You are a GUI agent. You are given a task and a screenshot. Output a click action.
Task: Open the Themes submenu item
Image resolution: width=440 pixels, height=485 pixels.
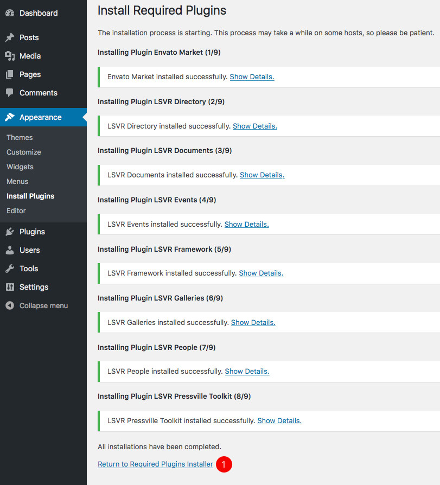point(20,137)
